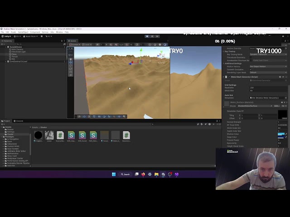Viewport: 290px width, 217px height.
Task: Open the Window menu
Action: pyautogui.click(x=59, y=32)
